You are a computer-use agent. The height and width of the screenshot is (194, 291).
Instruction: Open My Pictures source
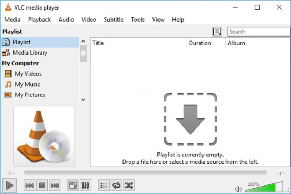point(40,95)
